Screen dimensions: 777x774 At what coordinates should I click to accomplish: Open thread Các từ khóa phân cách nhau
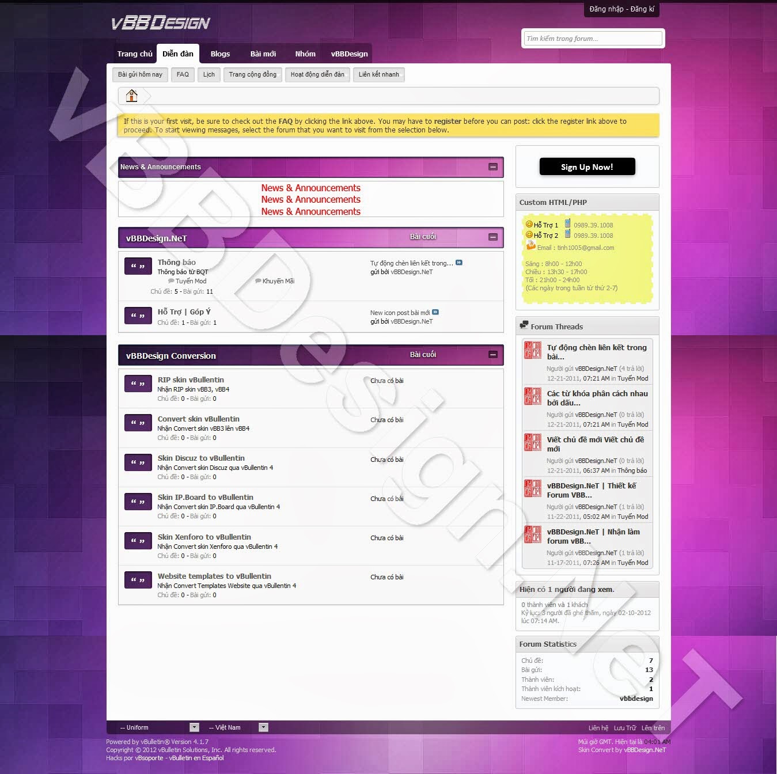(597, 398)
